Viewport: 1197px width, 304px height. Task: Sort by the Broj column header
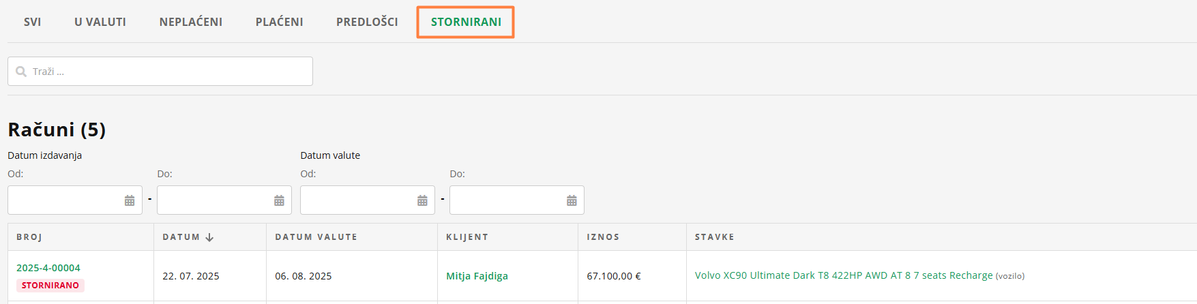(29, 237)
